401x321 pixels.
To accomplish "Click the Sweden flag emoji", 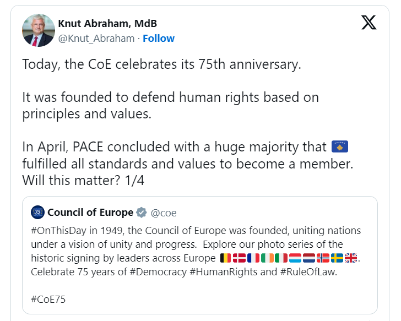I will 337,258.
